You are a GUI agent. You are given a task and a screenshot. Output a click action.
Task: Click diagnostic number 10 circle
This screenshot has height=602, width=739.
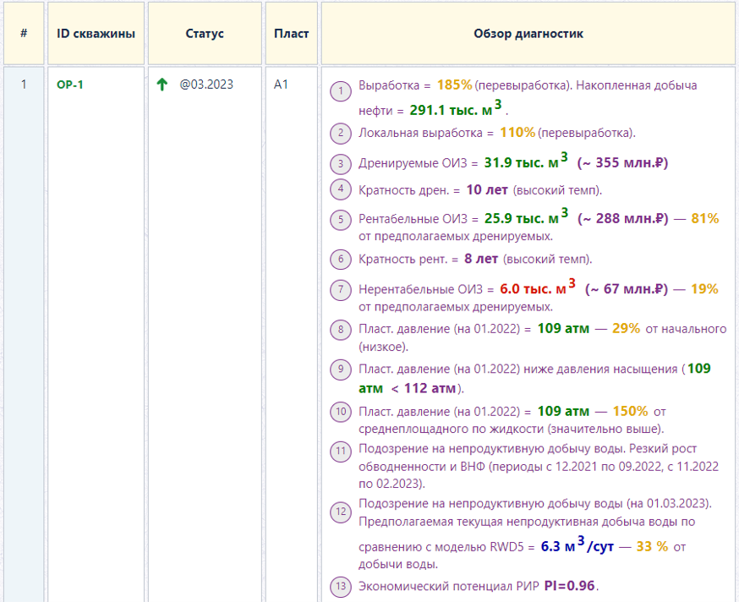(x=340, y=412)
